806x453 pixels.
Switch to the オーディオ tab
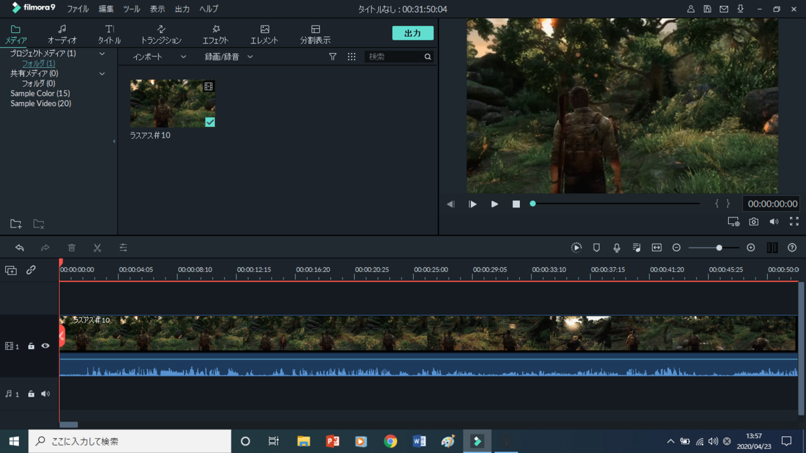62,34
